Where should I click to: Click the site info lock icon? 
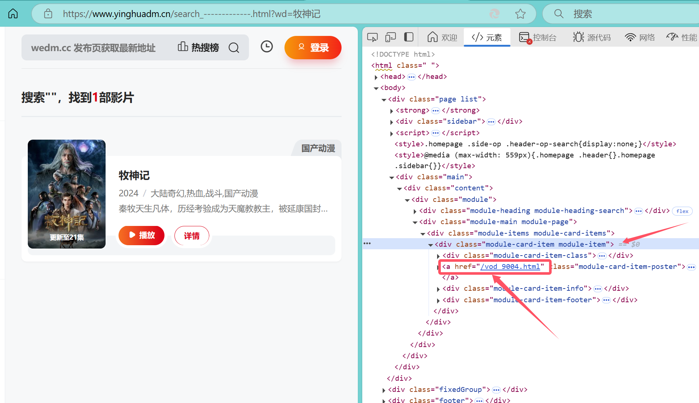(48, 14)
